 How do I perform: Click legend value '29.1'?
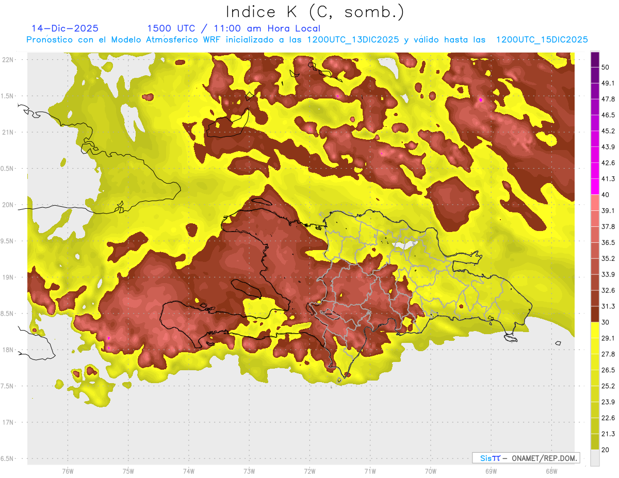point(608,338)
